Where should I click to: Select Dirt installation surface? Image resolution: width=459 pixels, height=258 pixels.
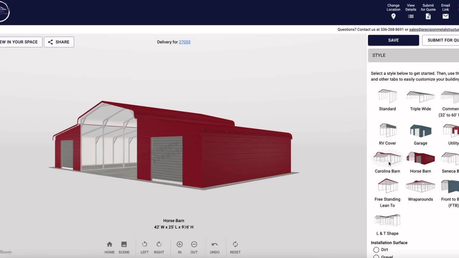coord(376,250)
